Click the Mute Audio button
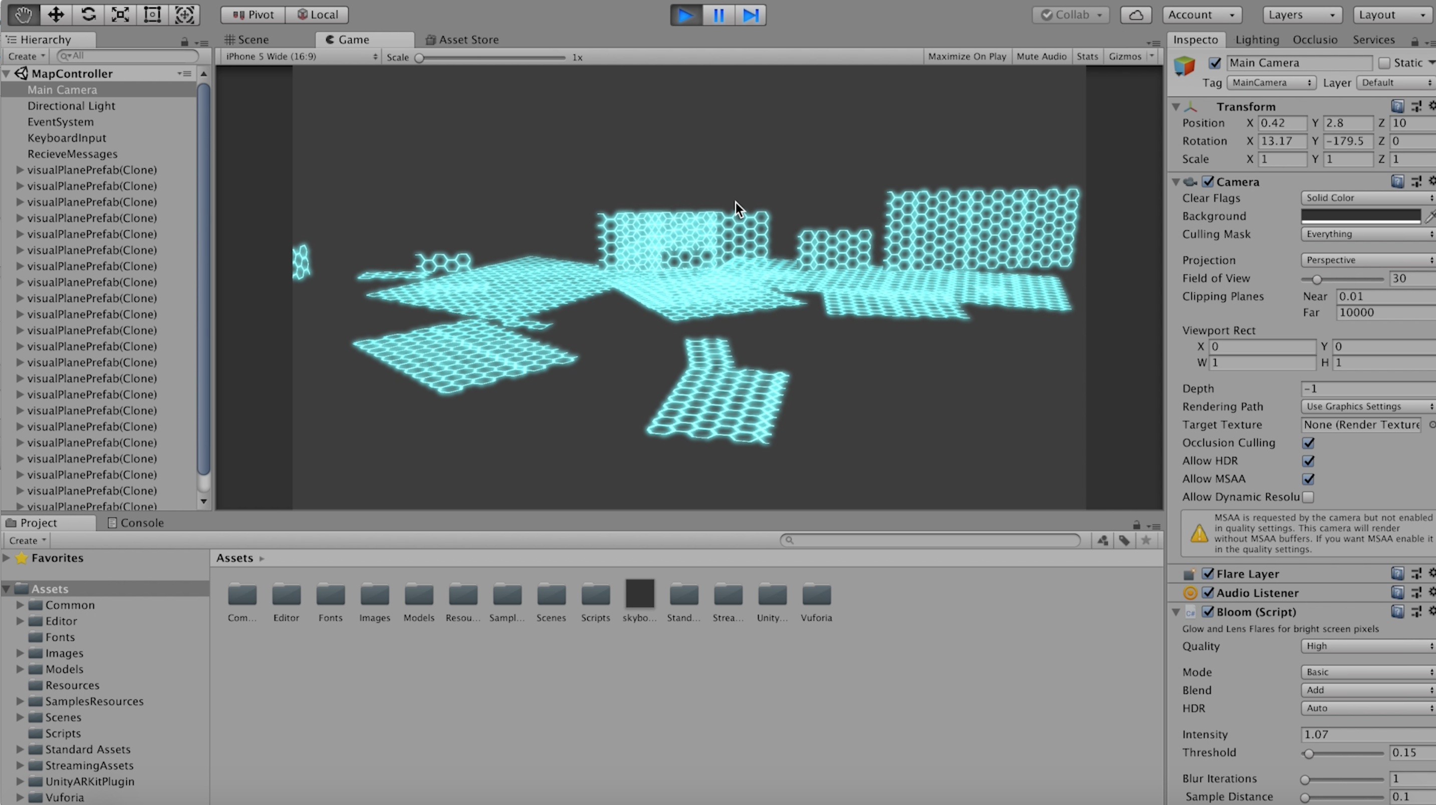Image resolution: width=1436 pixels, height=805 pixels. (1041, 56)
